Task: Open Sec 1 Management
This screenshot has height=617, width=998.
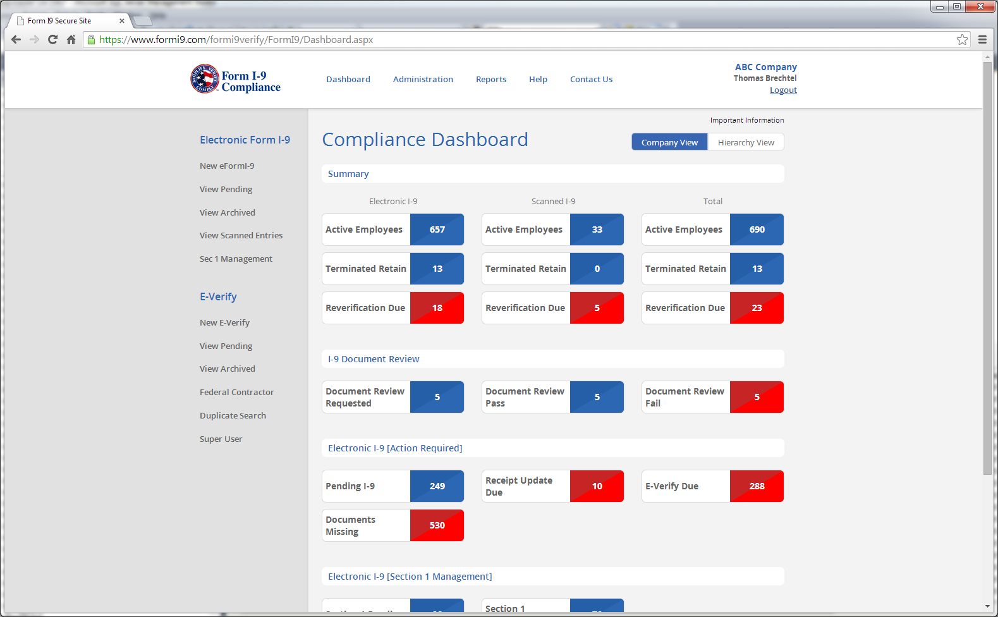Action: 236,259
